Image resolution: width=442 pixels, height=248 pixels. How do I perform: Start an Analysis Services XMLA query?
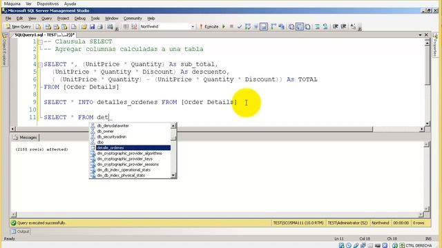64,26
